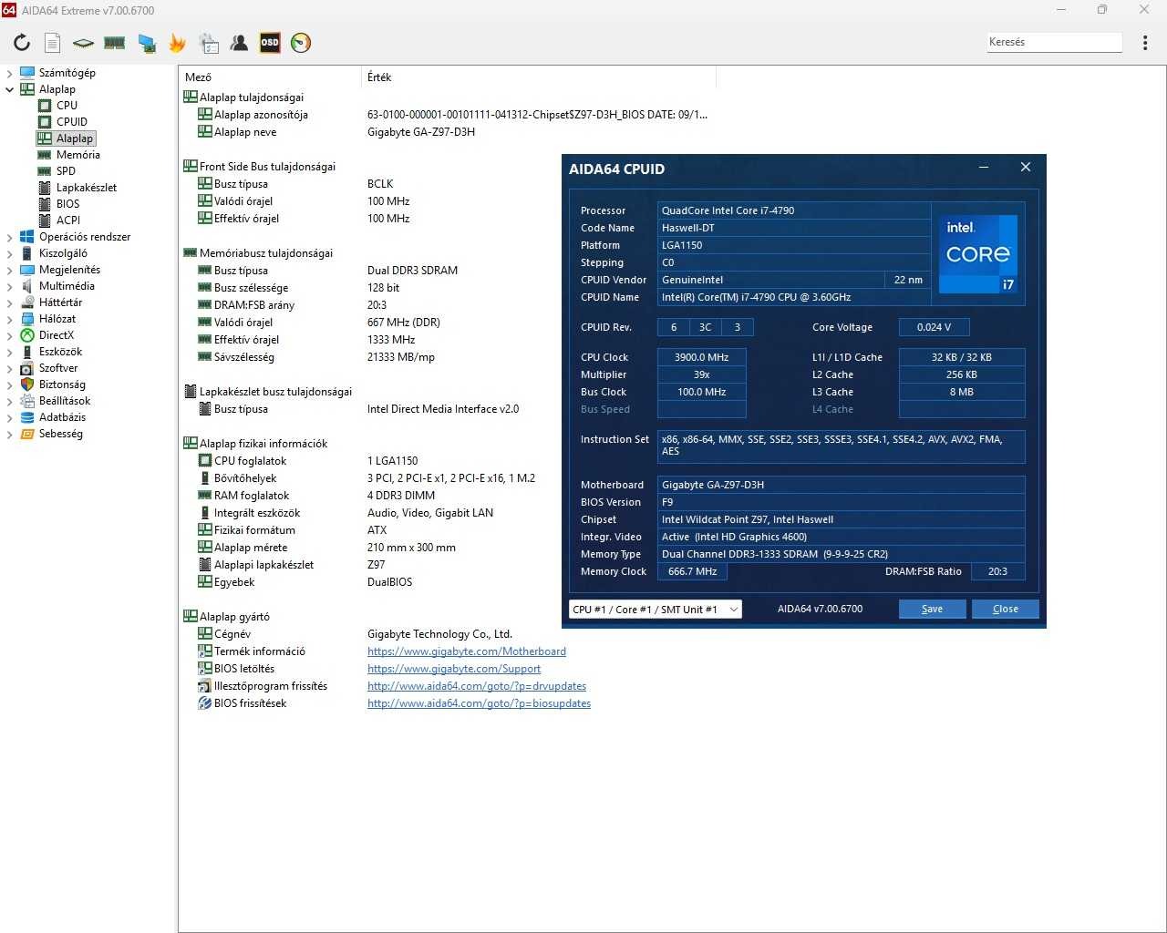Viewport: 1167px width, 933px height.
Task: Click the RAM memory module toolbar icon
Action: (114, 43)
